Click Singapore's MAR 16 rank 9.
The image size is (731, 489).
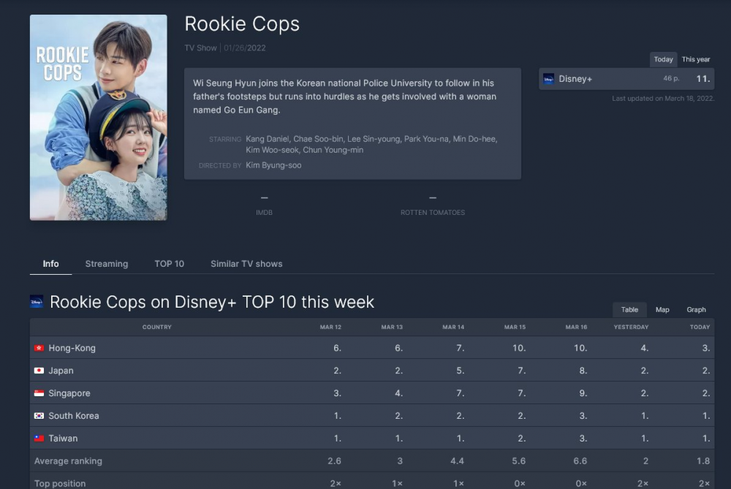click(583, 393)
